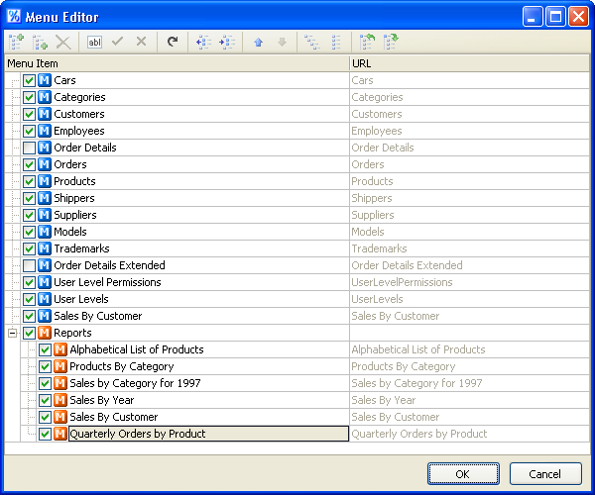Click the Order Details Extended URL cell
This screenshot has height=495, width=595.
469,265
